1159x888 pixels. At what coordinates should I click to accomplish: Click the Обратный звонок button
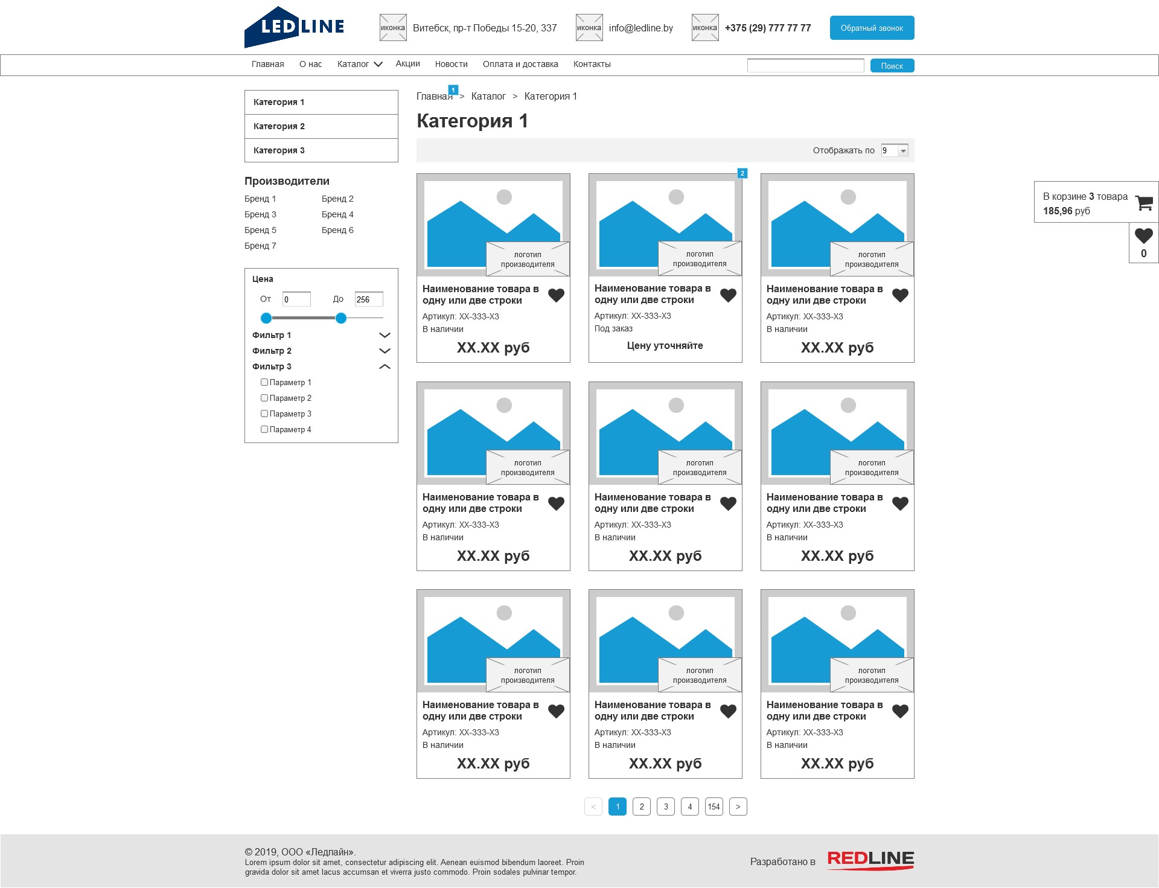pyautogui.click(x=872, y=28)
